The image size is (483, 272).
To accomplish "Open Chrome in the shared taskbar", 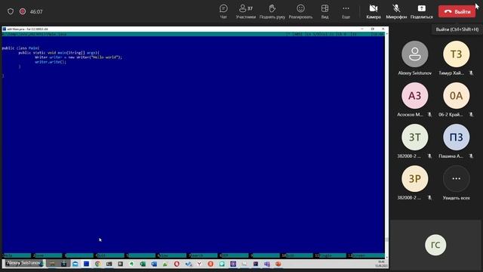I will [97, 264].
